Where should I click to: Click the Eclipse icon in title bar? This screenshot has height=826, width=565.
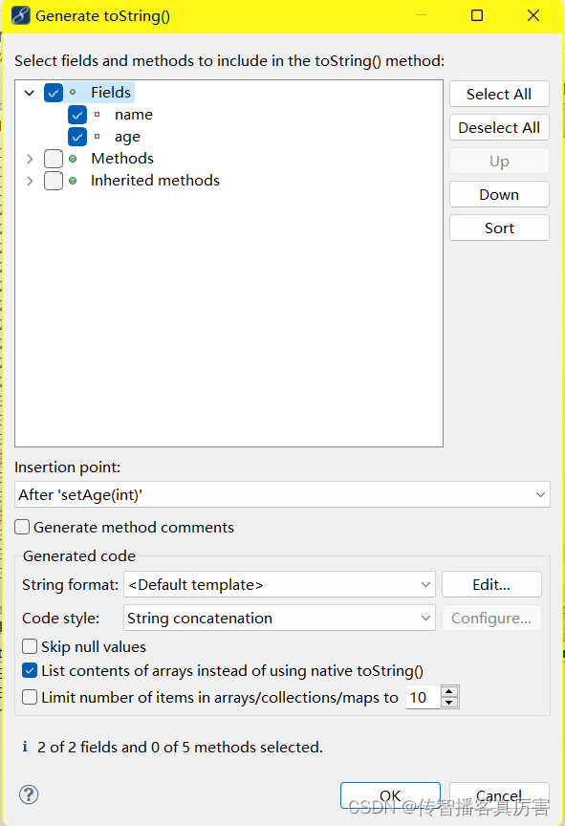click(x=20, y=15)
